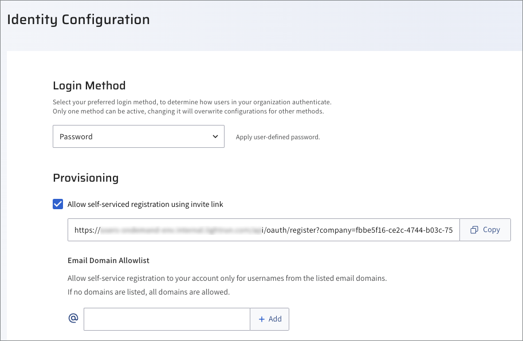Image resolution: width=523 pixels, height=341 pixels.
Task: Click the 'Apply user-defined password.' hint text
Action: tap(278, 138)
